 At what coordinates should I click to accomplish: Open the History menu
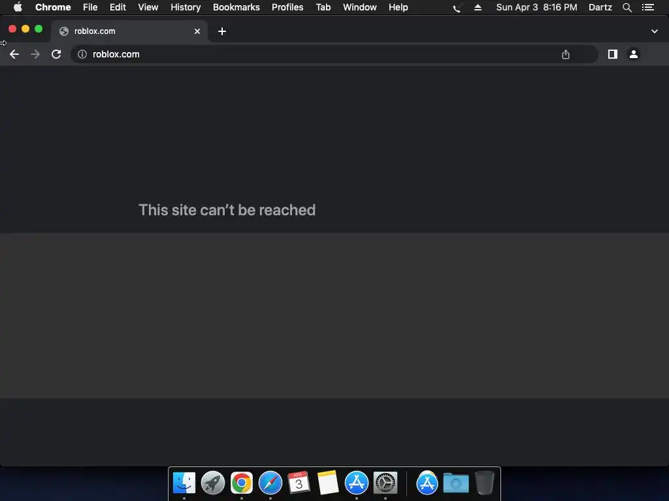[186, 7]
